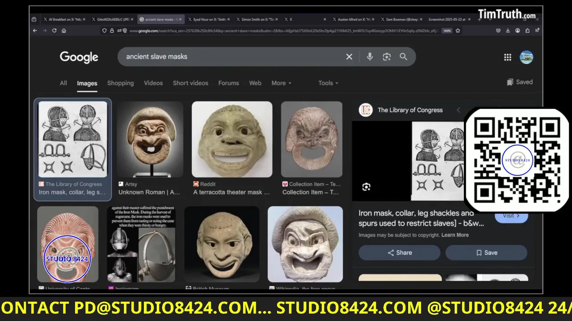Image resolution: width=572 pixels, height=321 pixels.
Task: Click the 160% zoom level badge
Action: pos(447,31)
